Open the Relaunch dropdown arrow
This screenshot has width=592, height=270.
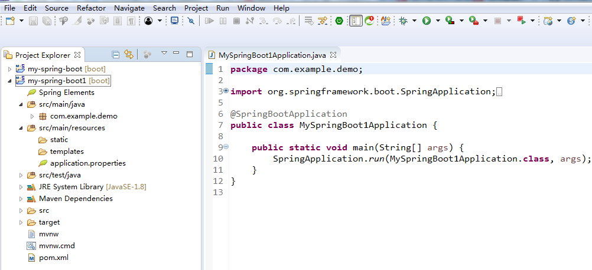533,21
